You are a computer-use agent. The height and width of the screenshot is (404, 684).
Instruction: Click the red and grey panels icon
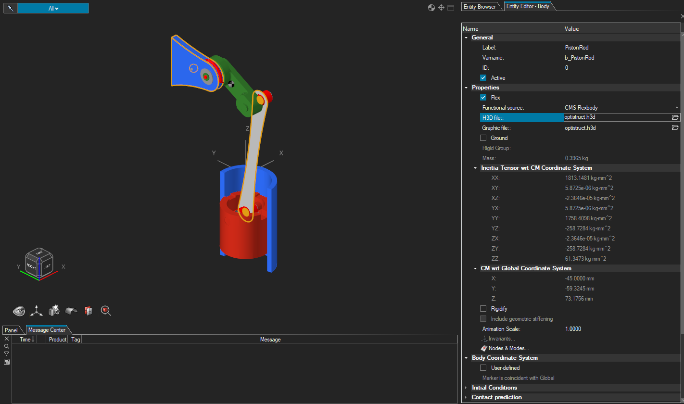(89, 311)
